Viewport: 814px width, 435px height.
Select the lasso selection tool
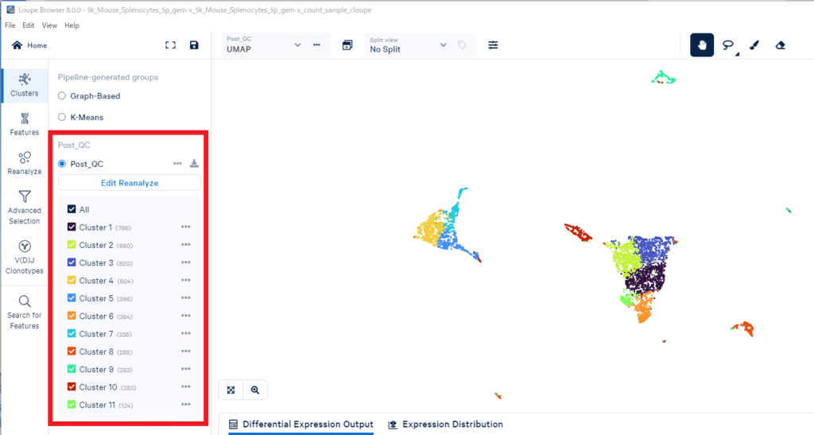(727, 45)
